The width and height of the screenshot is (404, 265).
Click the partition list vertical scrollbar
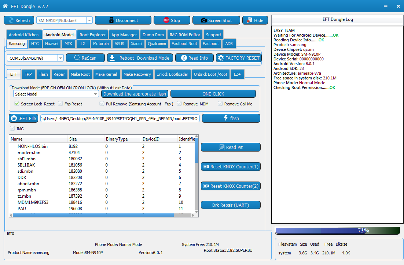(x=197, y=174)
